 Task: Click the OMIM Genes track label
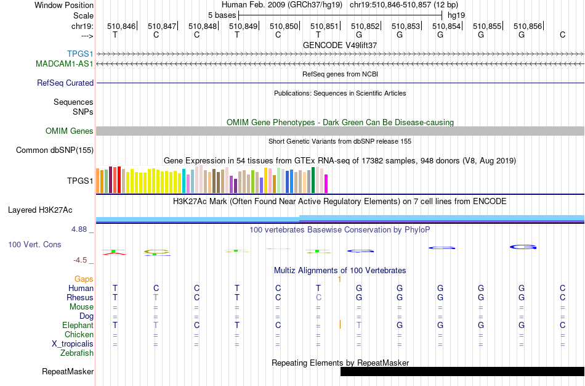70,131
